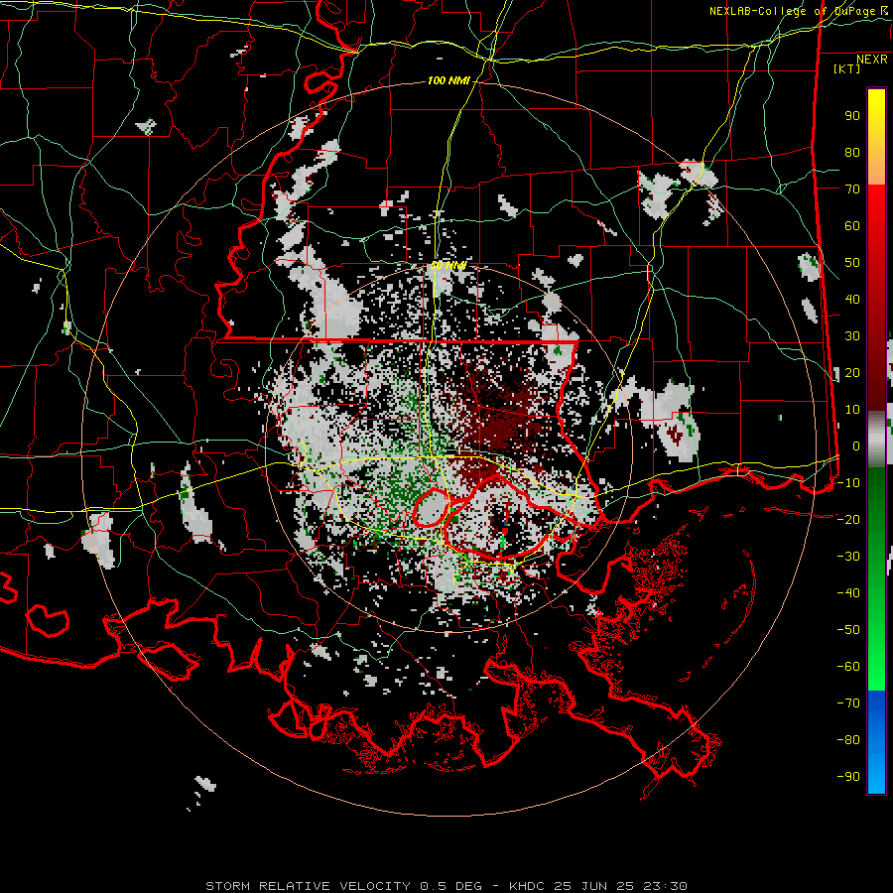
Task: Click the -60 value on the velocity scale
Action: tap(848, 667)
